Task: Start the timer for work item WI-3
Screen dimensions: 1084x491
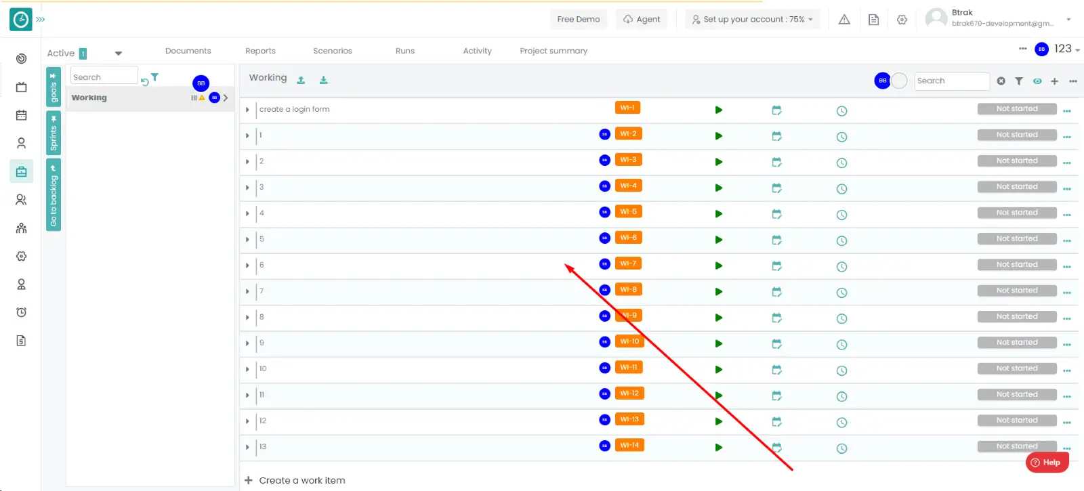Action: tap(719, 162)
